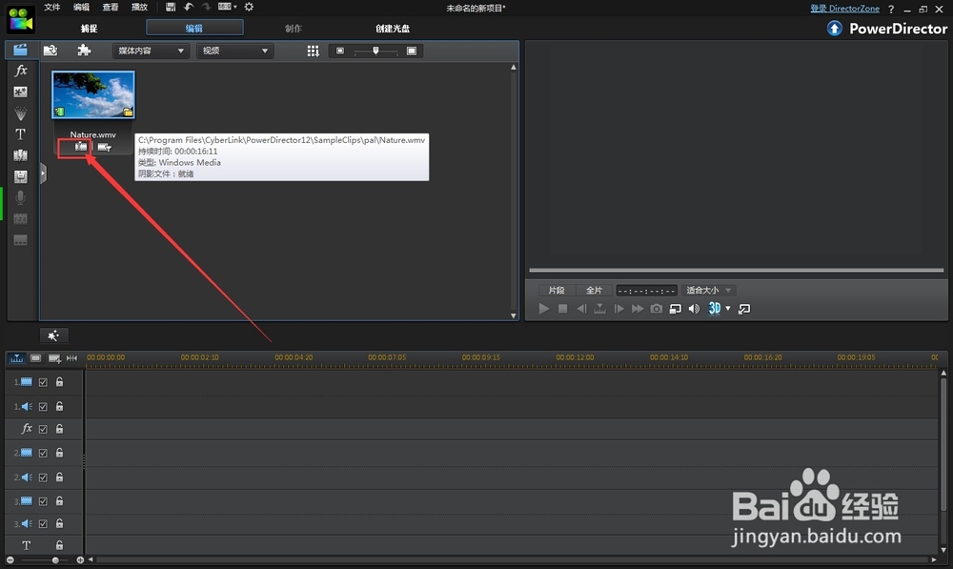The image size is (953, 569).
Task: Click the large thumbnail size icon
Action: point(412,51)
